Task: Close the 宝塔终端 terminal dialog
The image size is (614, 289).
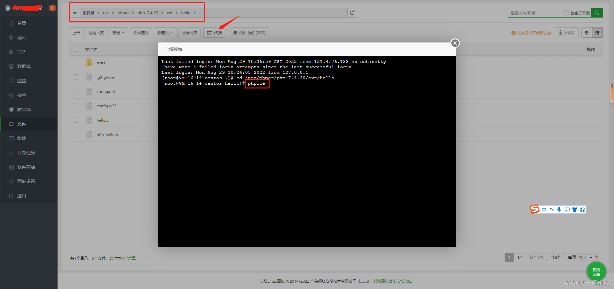Action: tap(455, 43)
